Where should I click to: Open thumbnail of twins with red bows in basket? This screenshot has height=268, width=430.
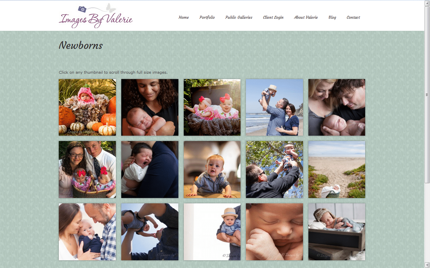click(x=212, y=107)
